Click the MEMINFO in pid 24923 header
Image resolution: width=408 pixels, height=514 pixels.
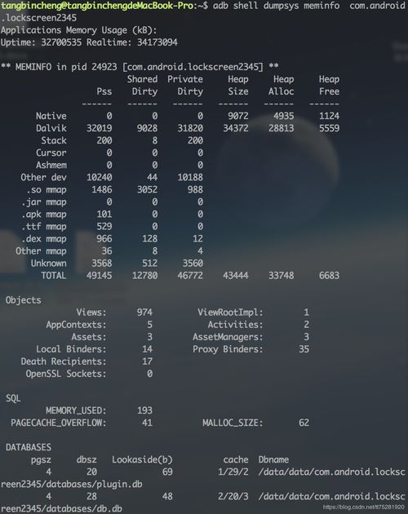point(140,67)
